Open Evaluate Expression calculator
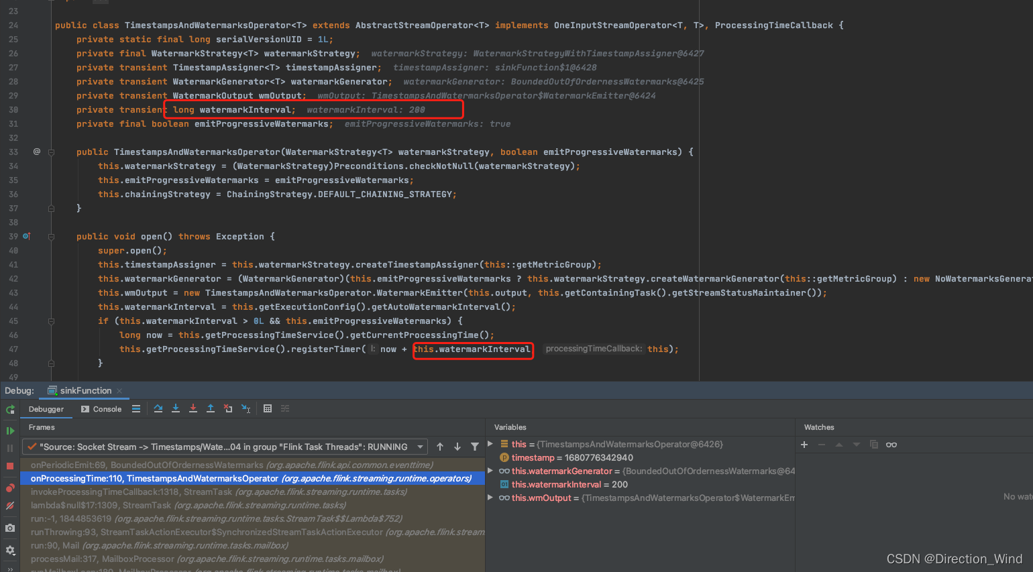 pyautogui.click(x=268, y=408)
